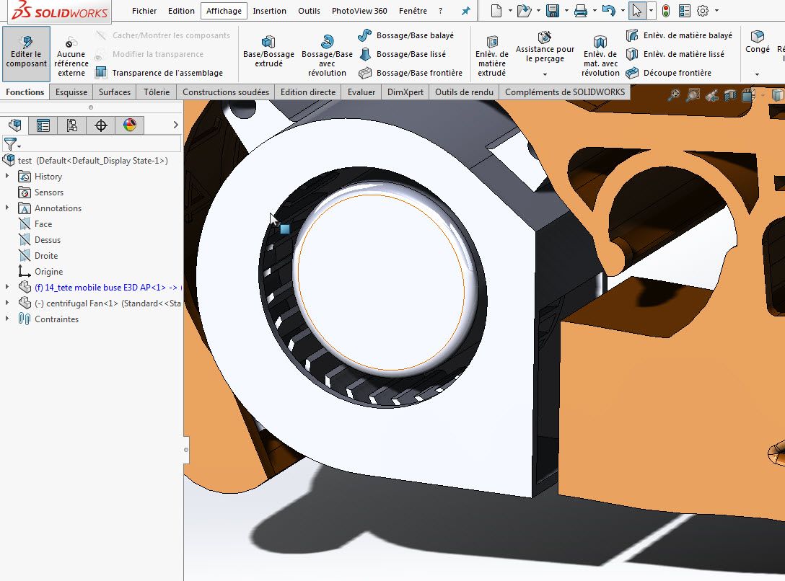Image resolution: width=785 pixels, height=581 pixels.
Task: Expand the centrifugal Fan<1> component
Action: [x=7, y=303]
